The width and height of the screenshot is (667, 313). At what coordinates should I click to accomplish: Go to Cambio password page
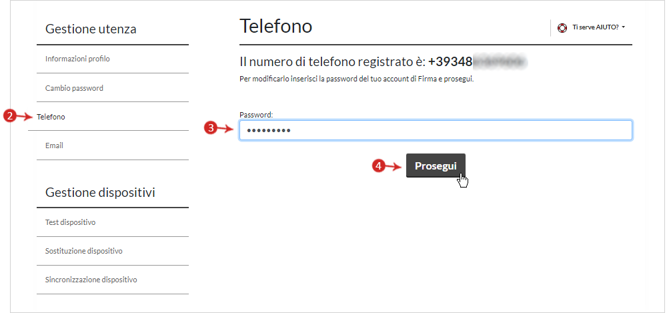point(75,88)
